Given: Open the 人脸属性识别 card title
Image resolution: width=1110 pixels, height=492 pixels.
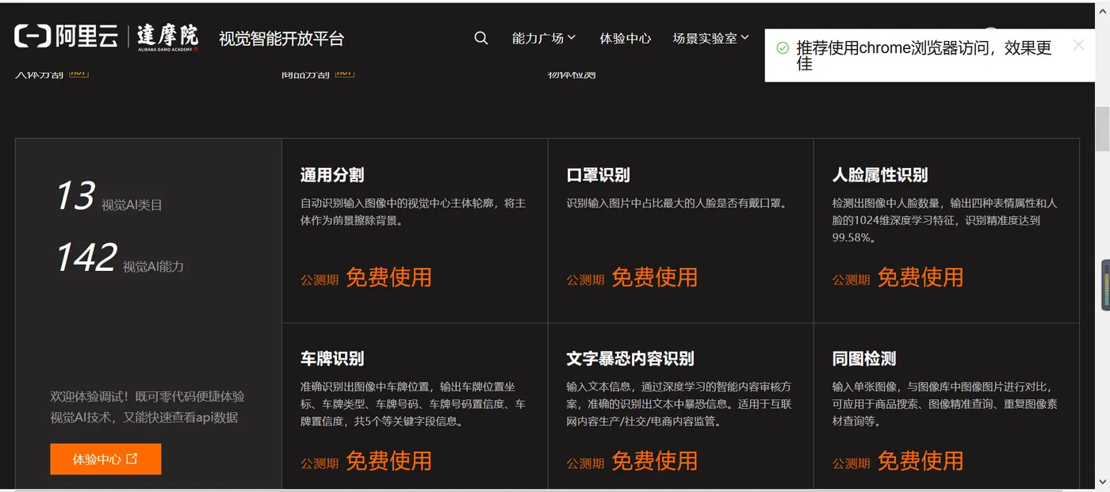Looking at the screenshot, I should tap(880, 175).
